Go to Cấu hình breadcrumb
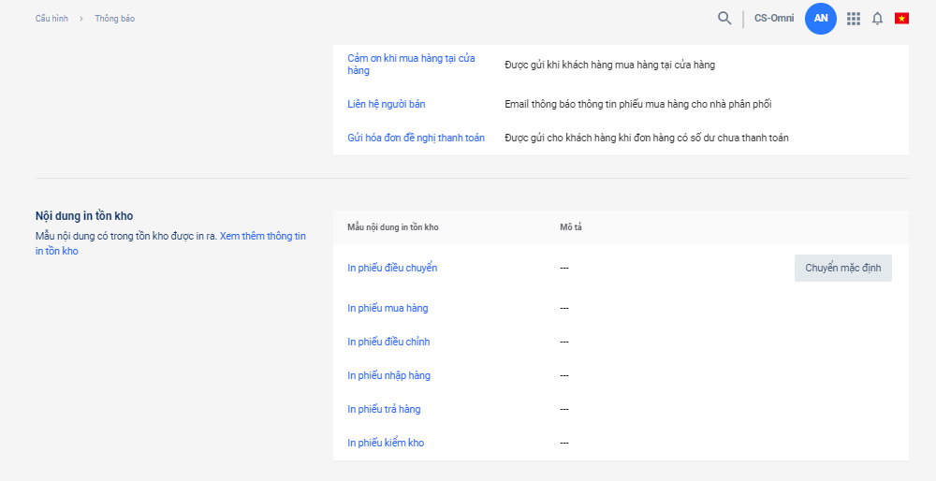Viewport: 936px width, 481px height. click(51, 19)
